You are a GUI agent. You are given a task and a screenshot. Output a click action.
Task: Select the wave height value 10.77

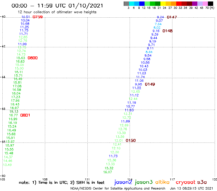[x=130, y=107]
